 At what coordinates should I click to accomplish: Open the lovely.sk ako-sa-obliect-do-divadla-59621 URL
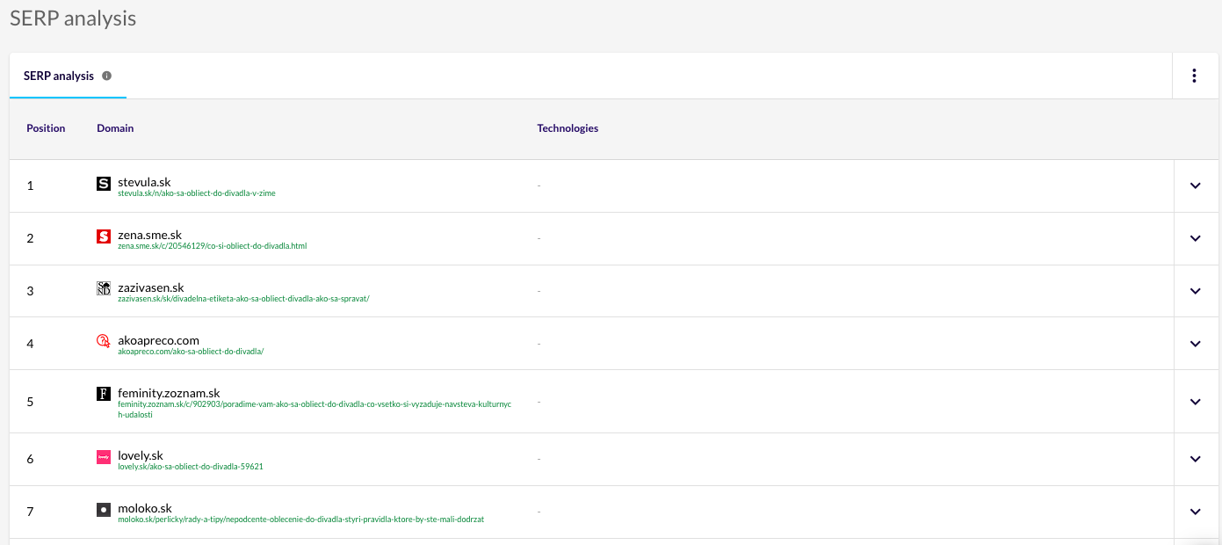(191, 467)
